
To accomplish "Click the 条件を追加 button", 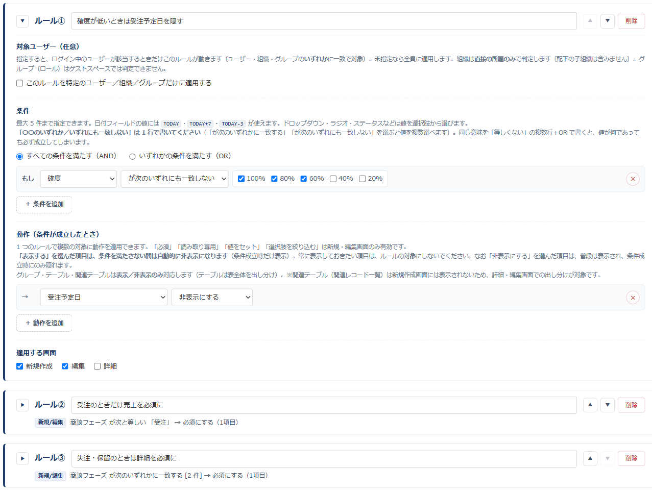I will point(44,204).
